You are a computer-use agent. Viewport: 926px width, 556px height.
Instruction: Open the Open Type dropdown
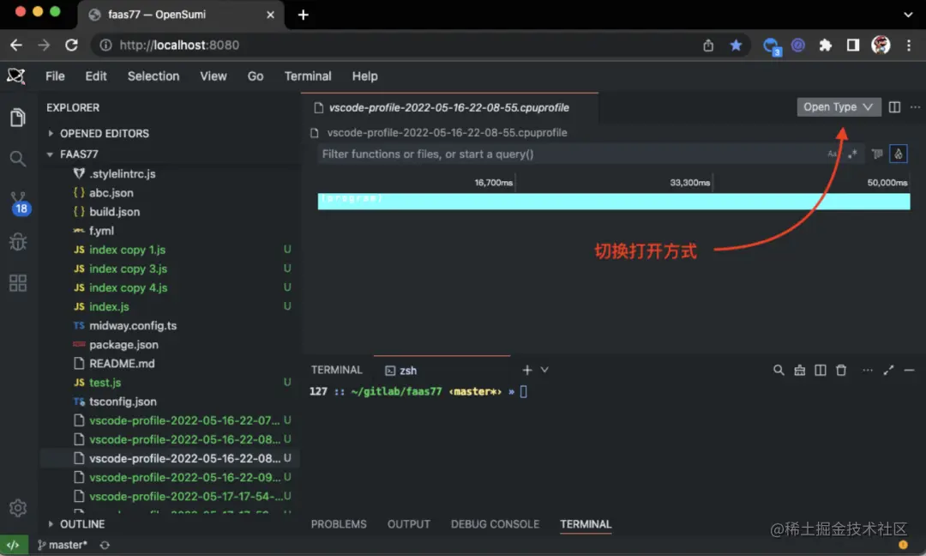pyautogui.click(x=839, y=107)
